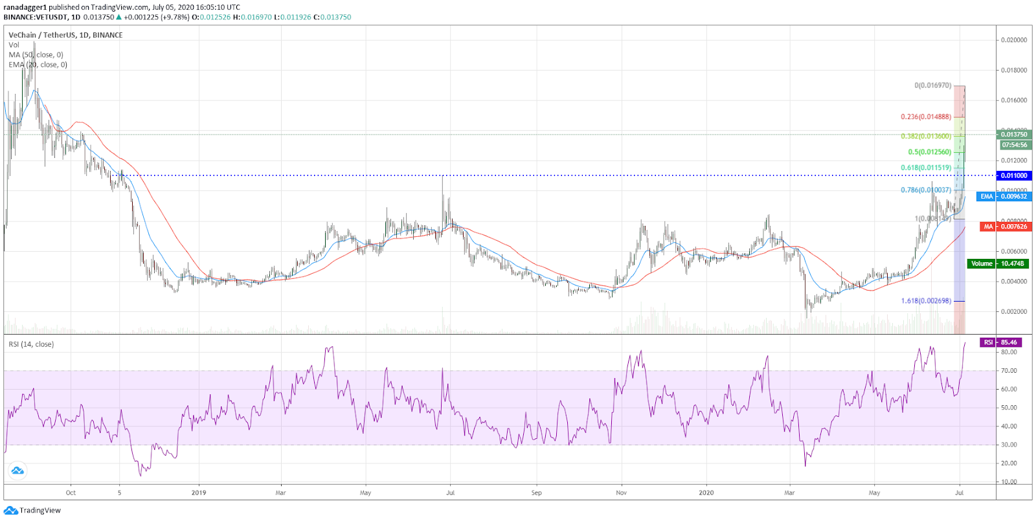Click the green Volume 10.474B tag

[x=998, y=263]
